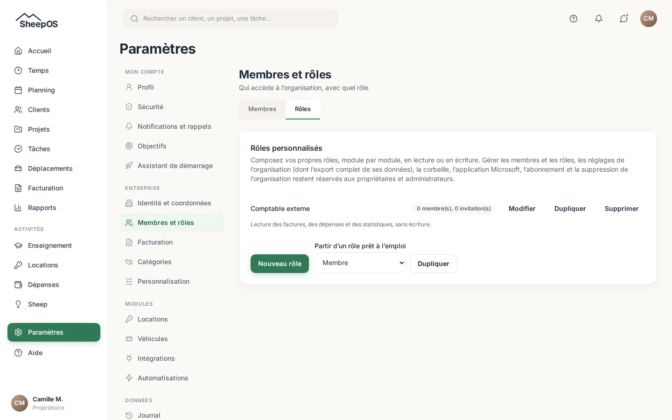Click Dupliquer in the Comptable externe row
Viewport: 672px width, 420px height.
tap(570, 209)
